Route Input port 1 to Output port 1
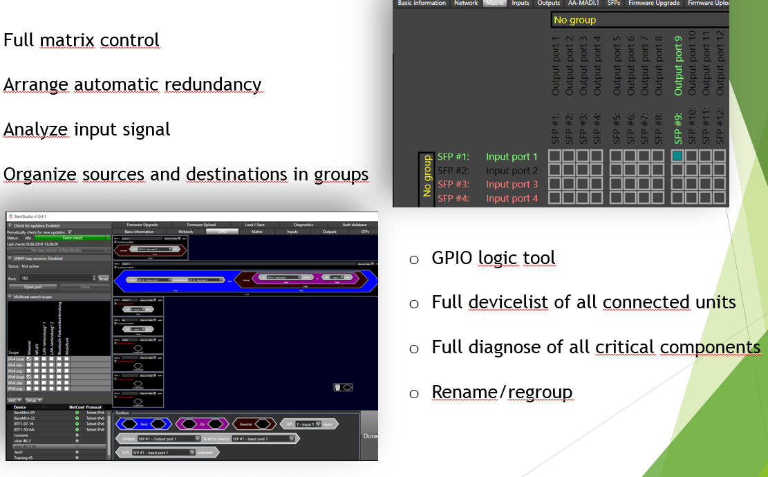 point(554,156)
